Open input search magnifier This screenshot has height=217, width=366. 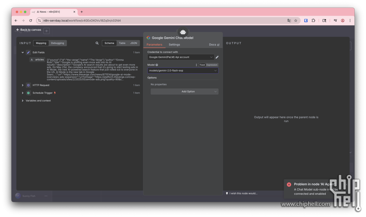[97, 43]
